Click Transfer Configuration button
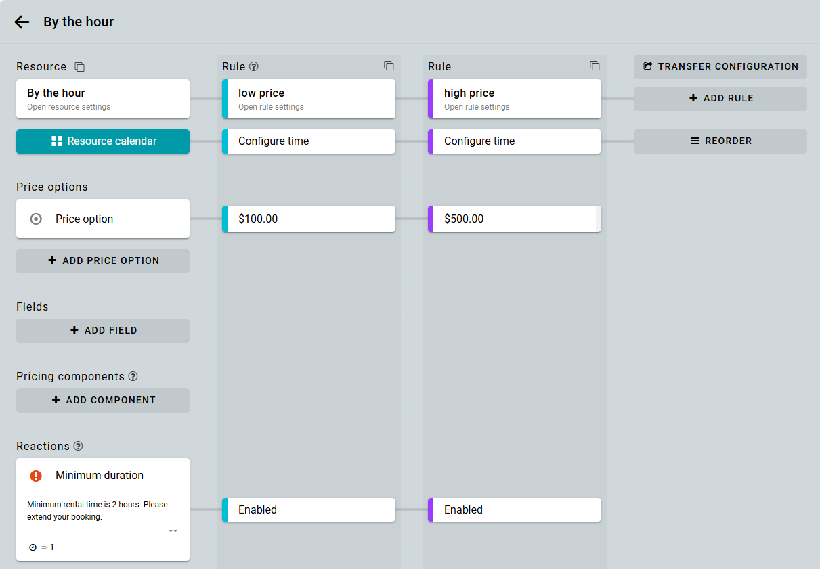The image size is (820, 569). [720, 67]
